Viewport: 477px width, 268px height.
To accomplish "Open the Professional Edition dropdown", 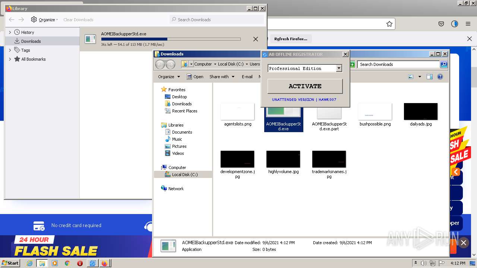I will tap(339, 68).
